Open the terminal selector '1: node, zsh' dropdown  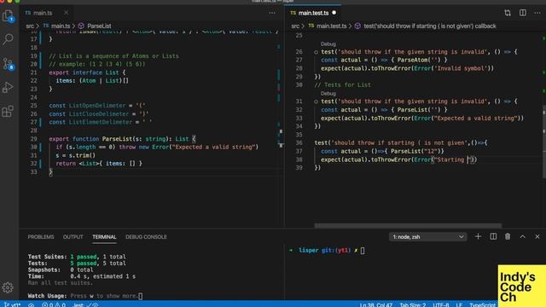point(427,237)
